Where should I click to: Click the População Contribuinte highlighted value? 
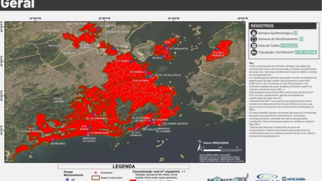(305, 52)
